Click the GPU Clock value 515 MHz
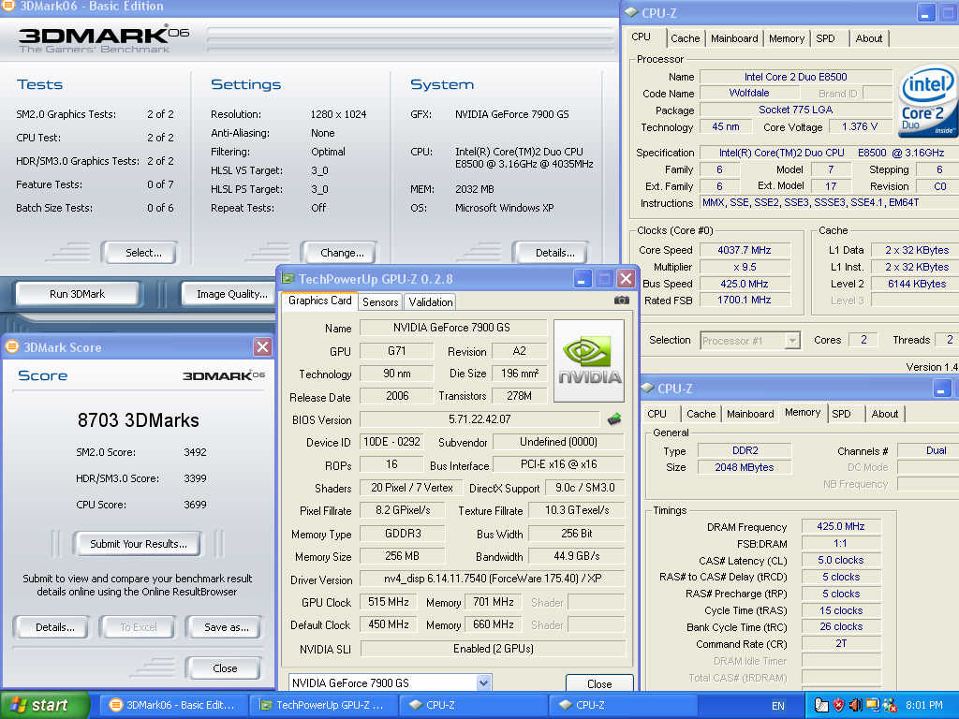The width and height of the screenshot is (959, 719). [x=389, y=602]
